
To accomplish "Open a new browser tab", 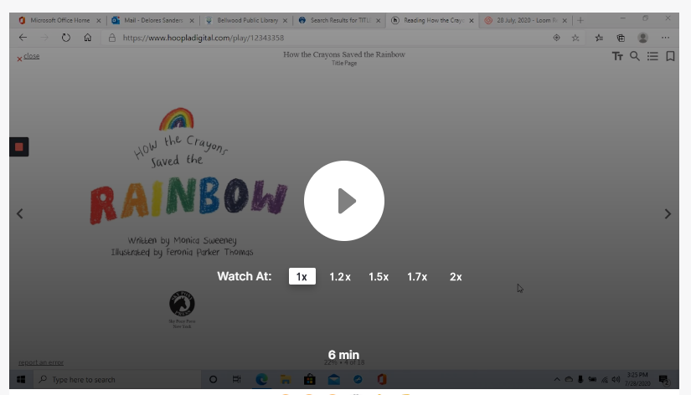I will [x=580, y=20].
